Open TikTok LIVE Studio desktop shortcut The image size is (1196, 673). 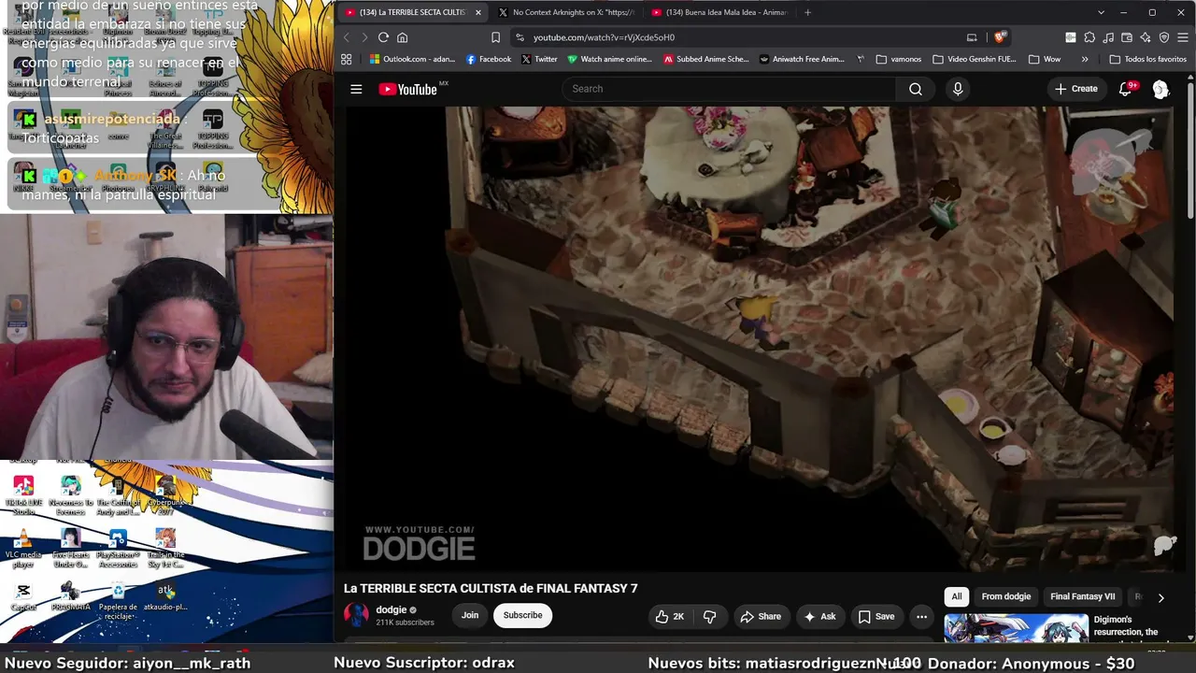coord(24,495)
